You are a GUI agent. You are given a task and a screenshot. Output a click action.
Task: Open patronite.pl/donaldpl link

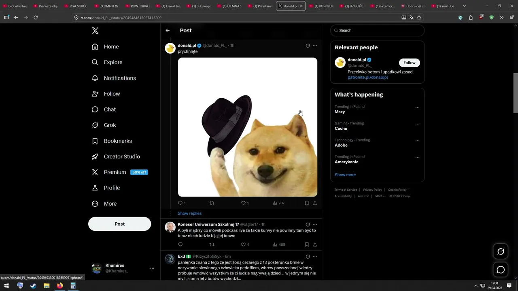[367, 77]
